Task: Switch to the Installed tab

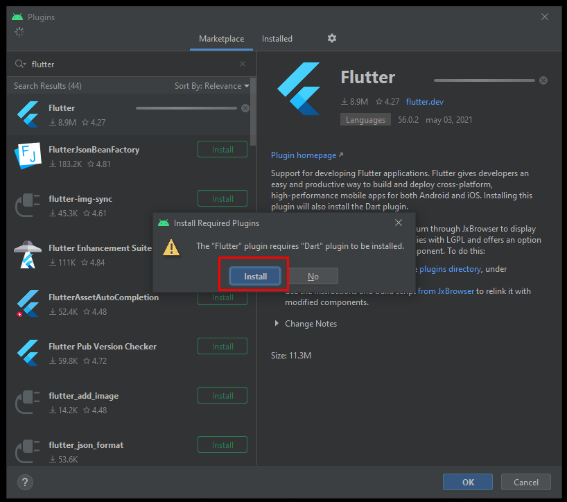Action: [x=277, y=39]
